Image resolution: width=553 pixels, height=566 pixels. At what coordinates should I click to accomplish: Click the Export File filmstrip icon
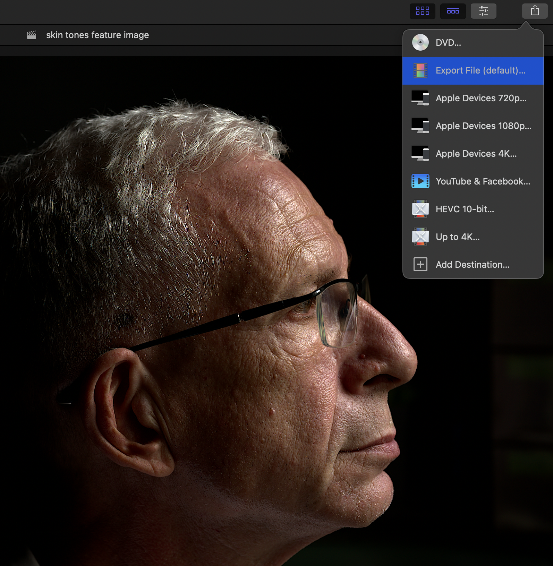pyautogui.click(x=420, y=70)
